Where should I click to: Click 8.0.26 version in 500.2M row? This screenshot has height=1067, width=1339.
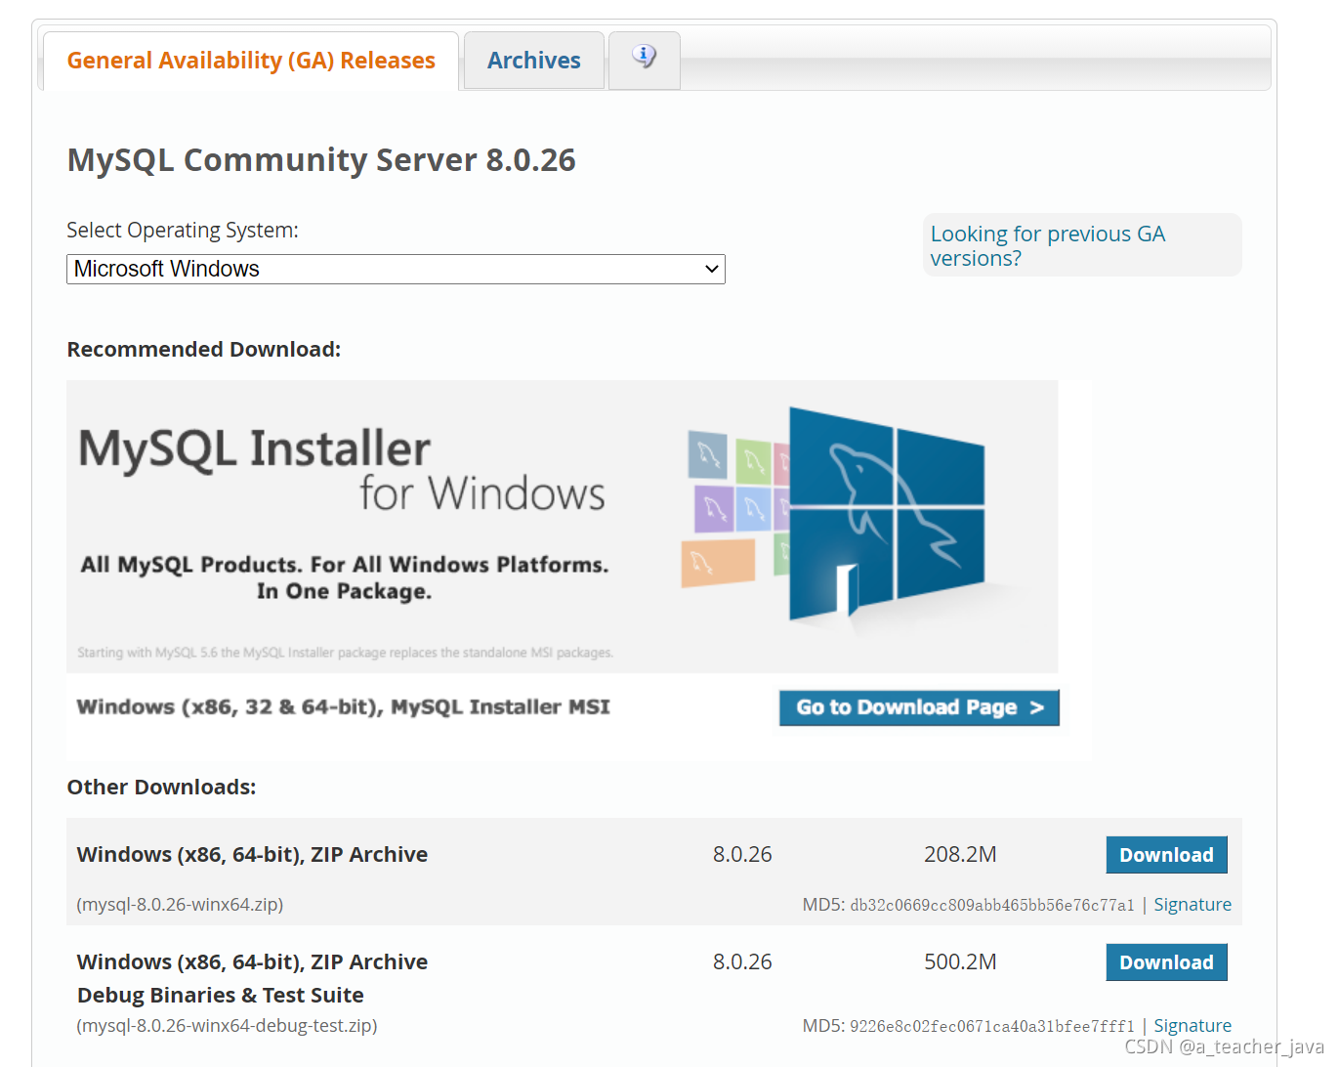[742, 962]
